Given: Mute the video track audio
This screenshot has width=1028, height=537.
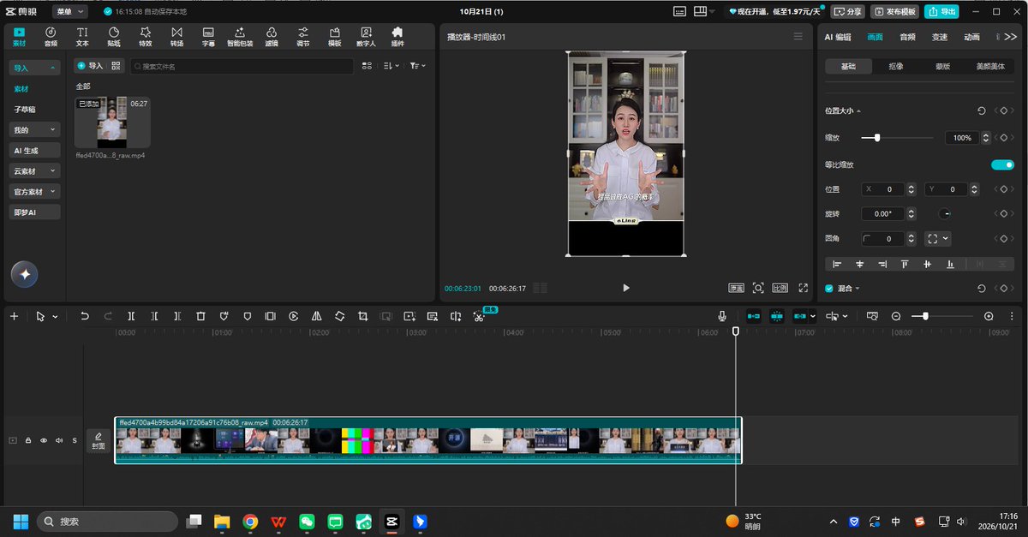Looking at the screenshot, I should coord(59,440).
